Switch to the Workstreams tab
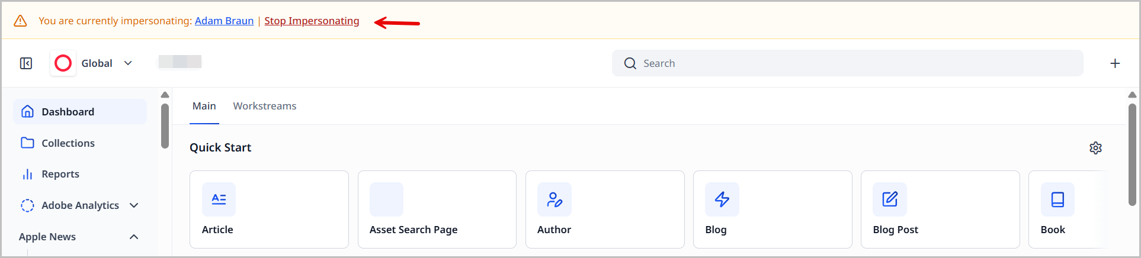This screenshot has height=258, width=1141. 264,106
